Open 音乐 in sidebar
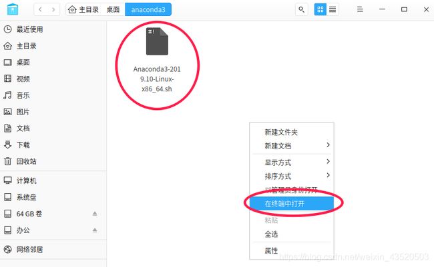434x267 pixels. pyautogui.click(x=53, y=95)
